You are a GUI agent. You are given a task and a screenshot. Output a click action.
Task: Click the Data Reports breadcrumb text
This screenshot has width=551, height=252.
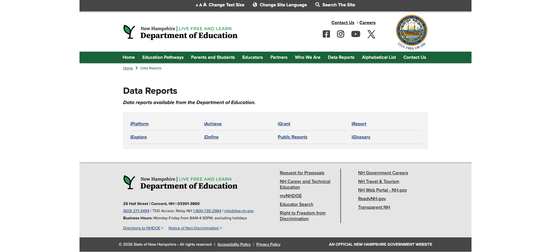pos(151,68)
